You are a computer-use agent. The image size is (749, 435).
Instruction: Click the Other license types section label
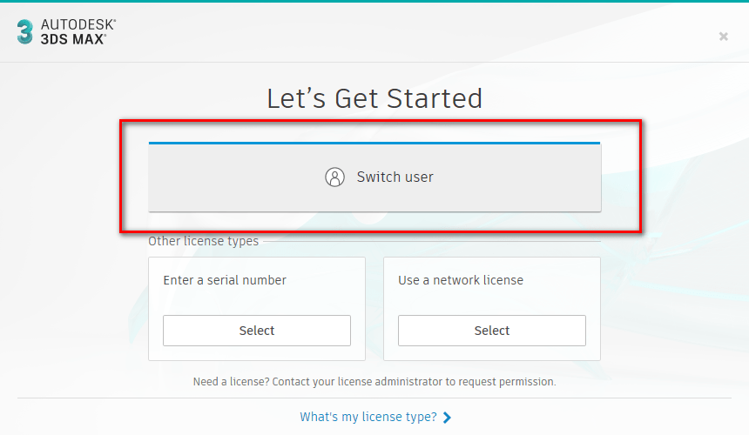pyautogui.click(x=203, y=241)
